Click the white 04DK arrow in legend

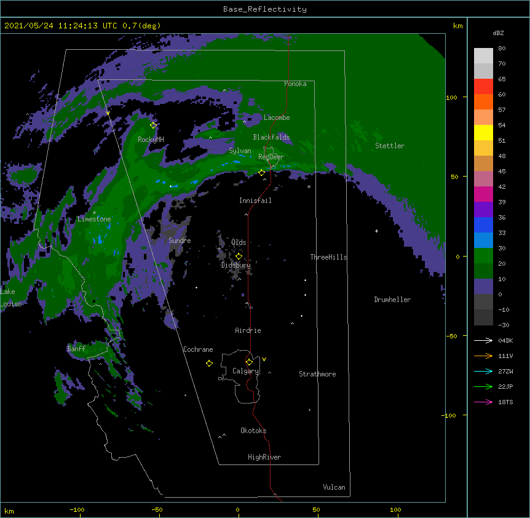point(483,340)
